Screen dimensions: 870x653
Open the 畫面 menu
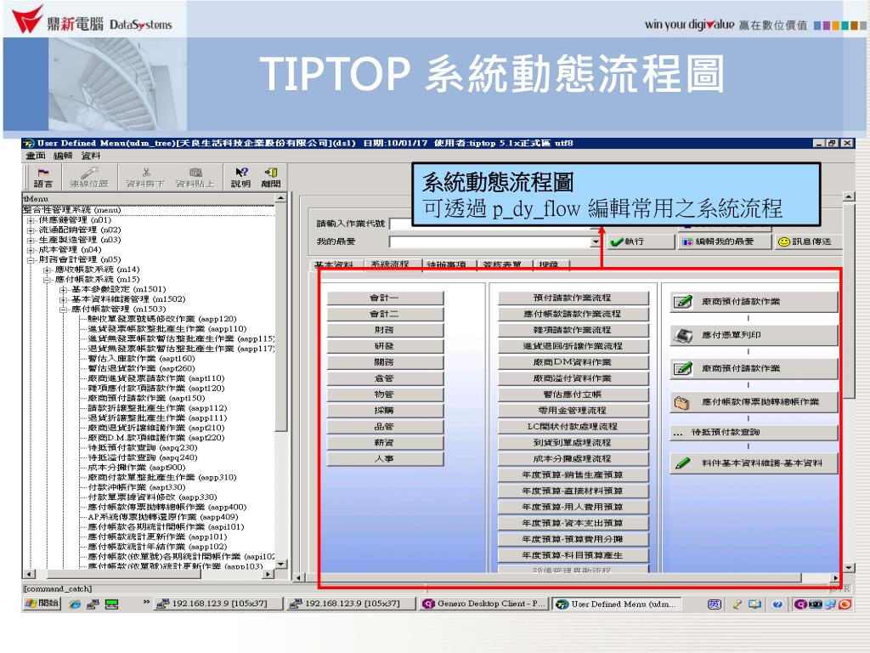[x=36, y=156]
